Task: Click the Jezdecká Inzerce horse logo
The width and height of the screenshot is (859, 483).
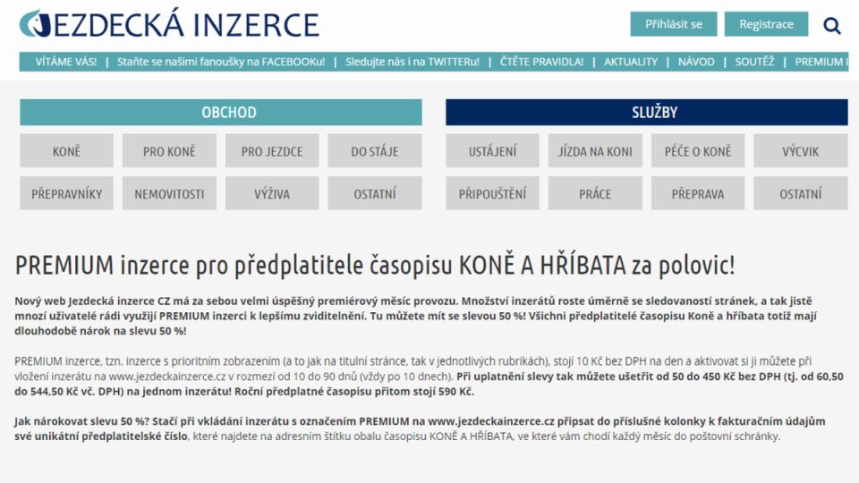Action: (35, 24)
